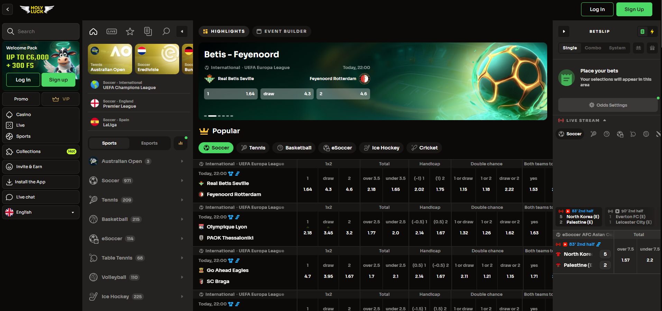Open Odds Settings

pyautogui.click(x=608, y=105)
